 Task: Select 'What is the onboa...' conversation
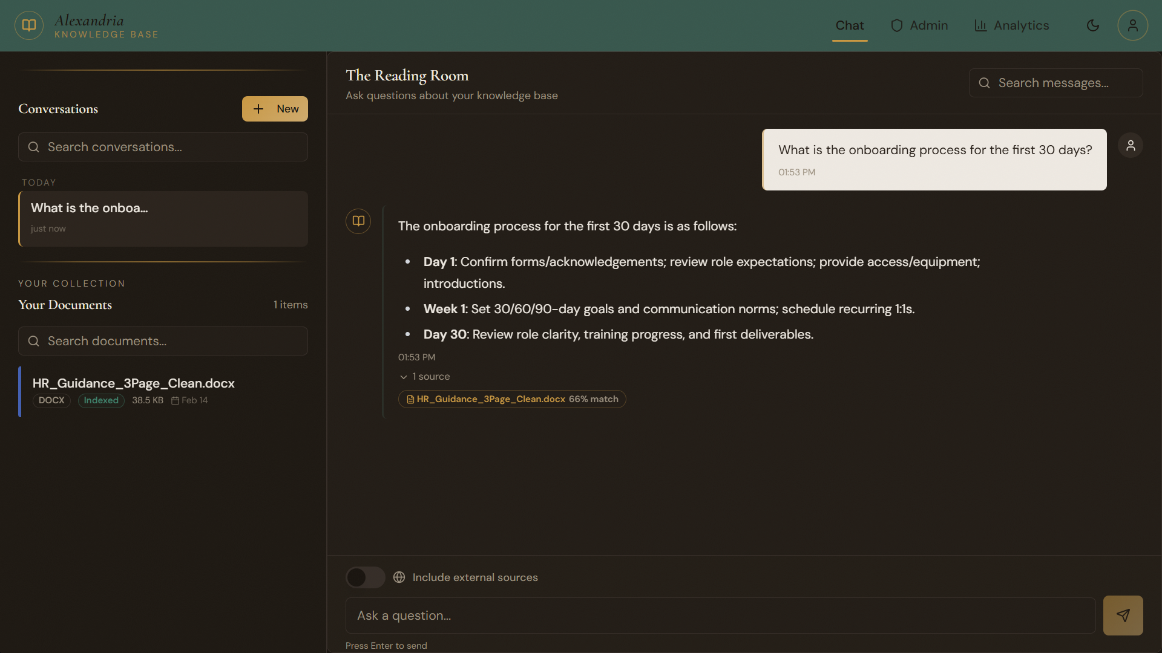point(163,218)
